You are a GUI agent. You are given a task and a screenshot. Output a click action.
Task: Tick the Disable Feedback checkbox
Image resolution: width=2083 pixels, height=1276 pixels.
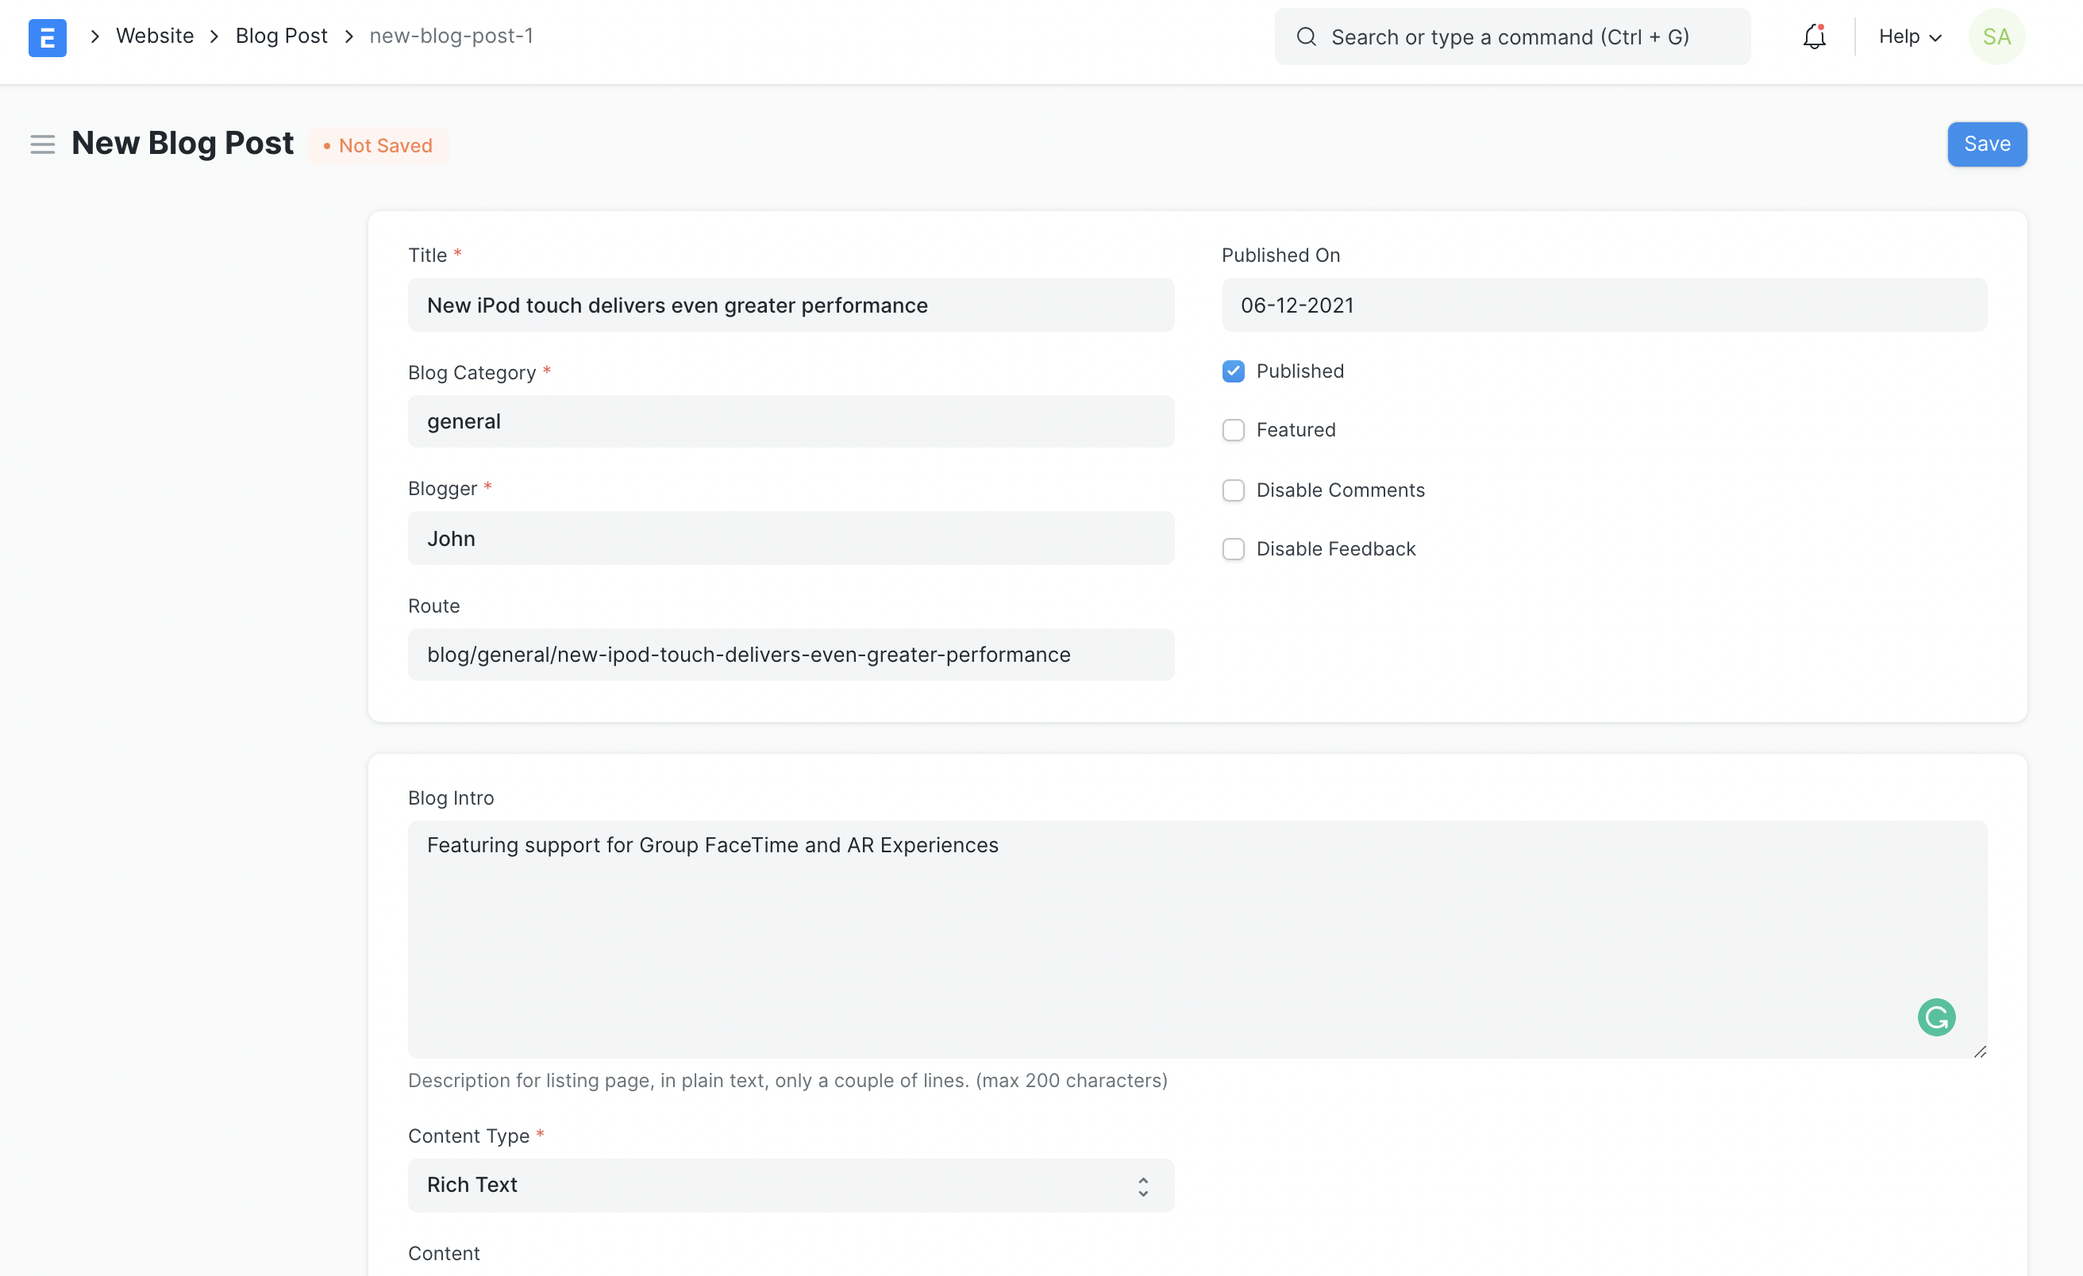click(x=1234, y=549)
